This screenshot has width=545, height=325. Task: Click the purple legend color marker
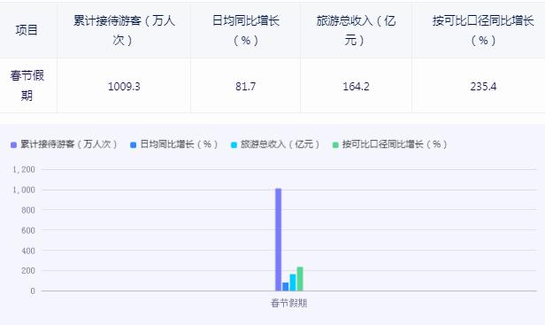coord(13,144)
